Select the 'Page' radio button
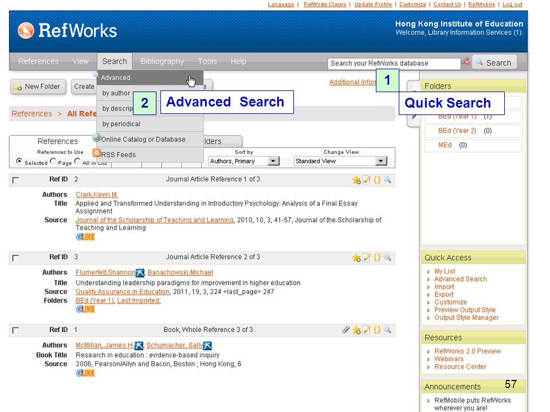This screenshot has width=550, height=412. 53,161
